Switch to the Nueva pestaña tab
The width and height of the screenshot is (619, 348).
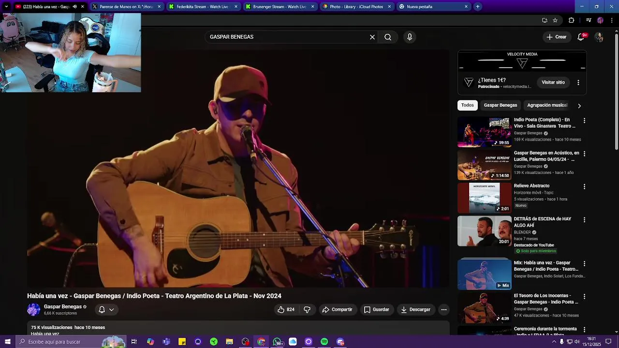click(433, 7)
